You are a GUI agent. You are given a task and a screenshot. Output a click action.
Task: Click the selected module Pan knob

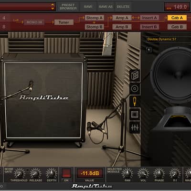click(x=127, y=174)
